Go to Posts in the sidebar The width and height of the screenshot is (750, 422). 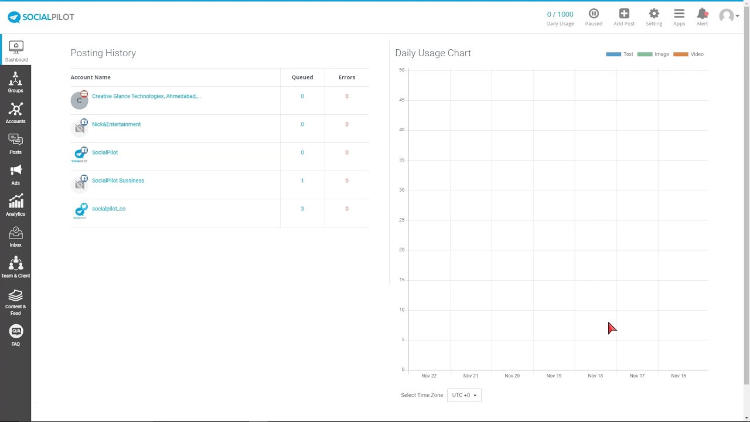(x=16, y=144)
